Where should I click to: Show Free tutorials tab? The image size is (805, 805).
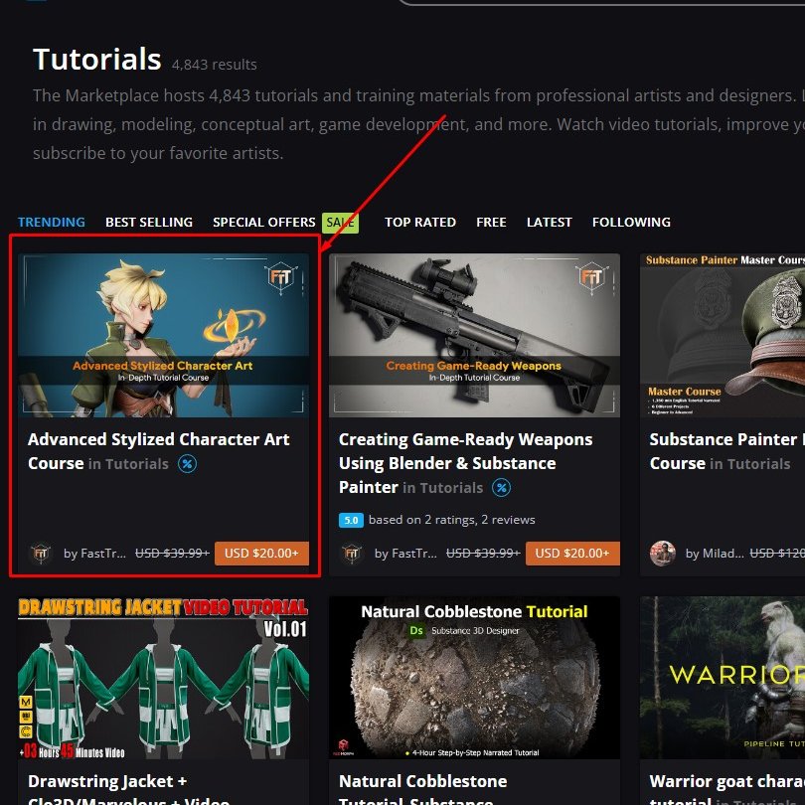pyautogui.click(x=491, y=222)
